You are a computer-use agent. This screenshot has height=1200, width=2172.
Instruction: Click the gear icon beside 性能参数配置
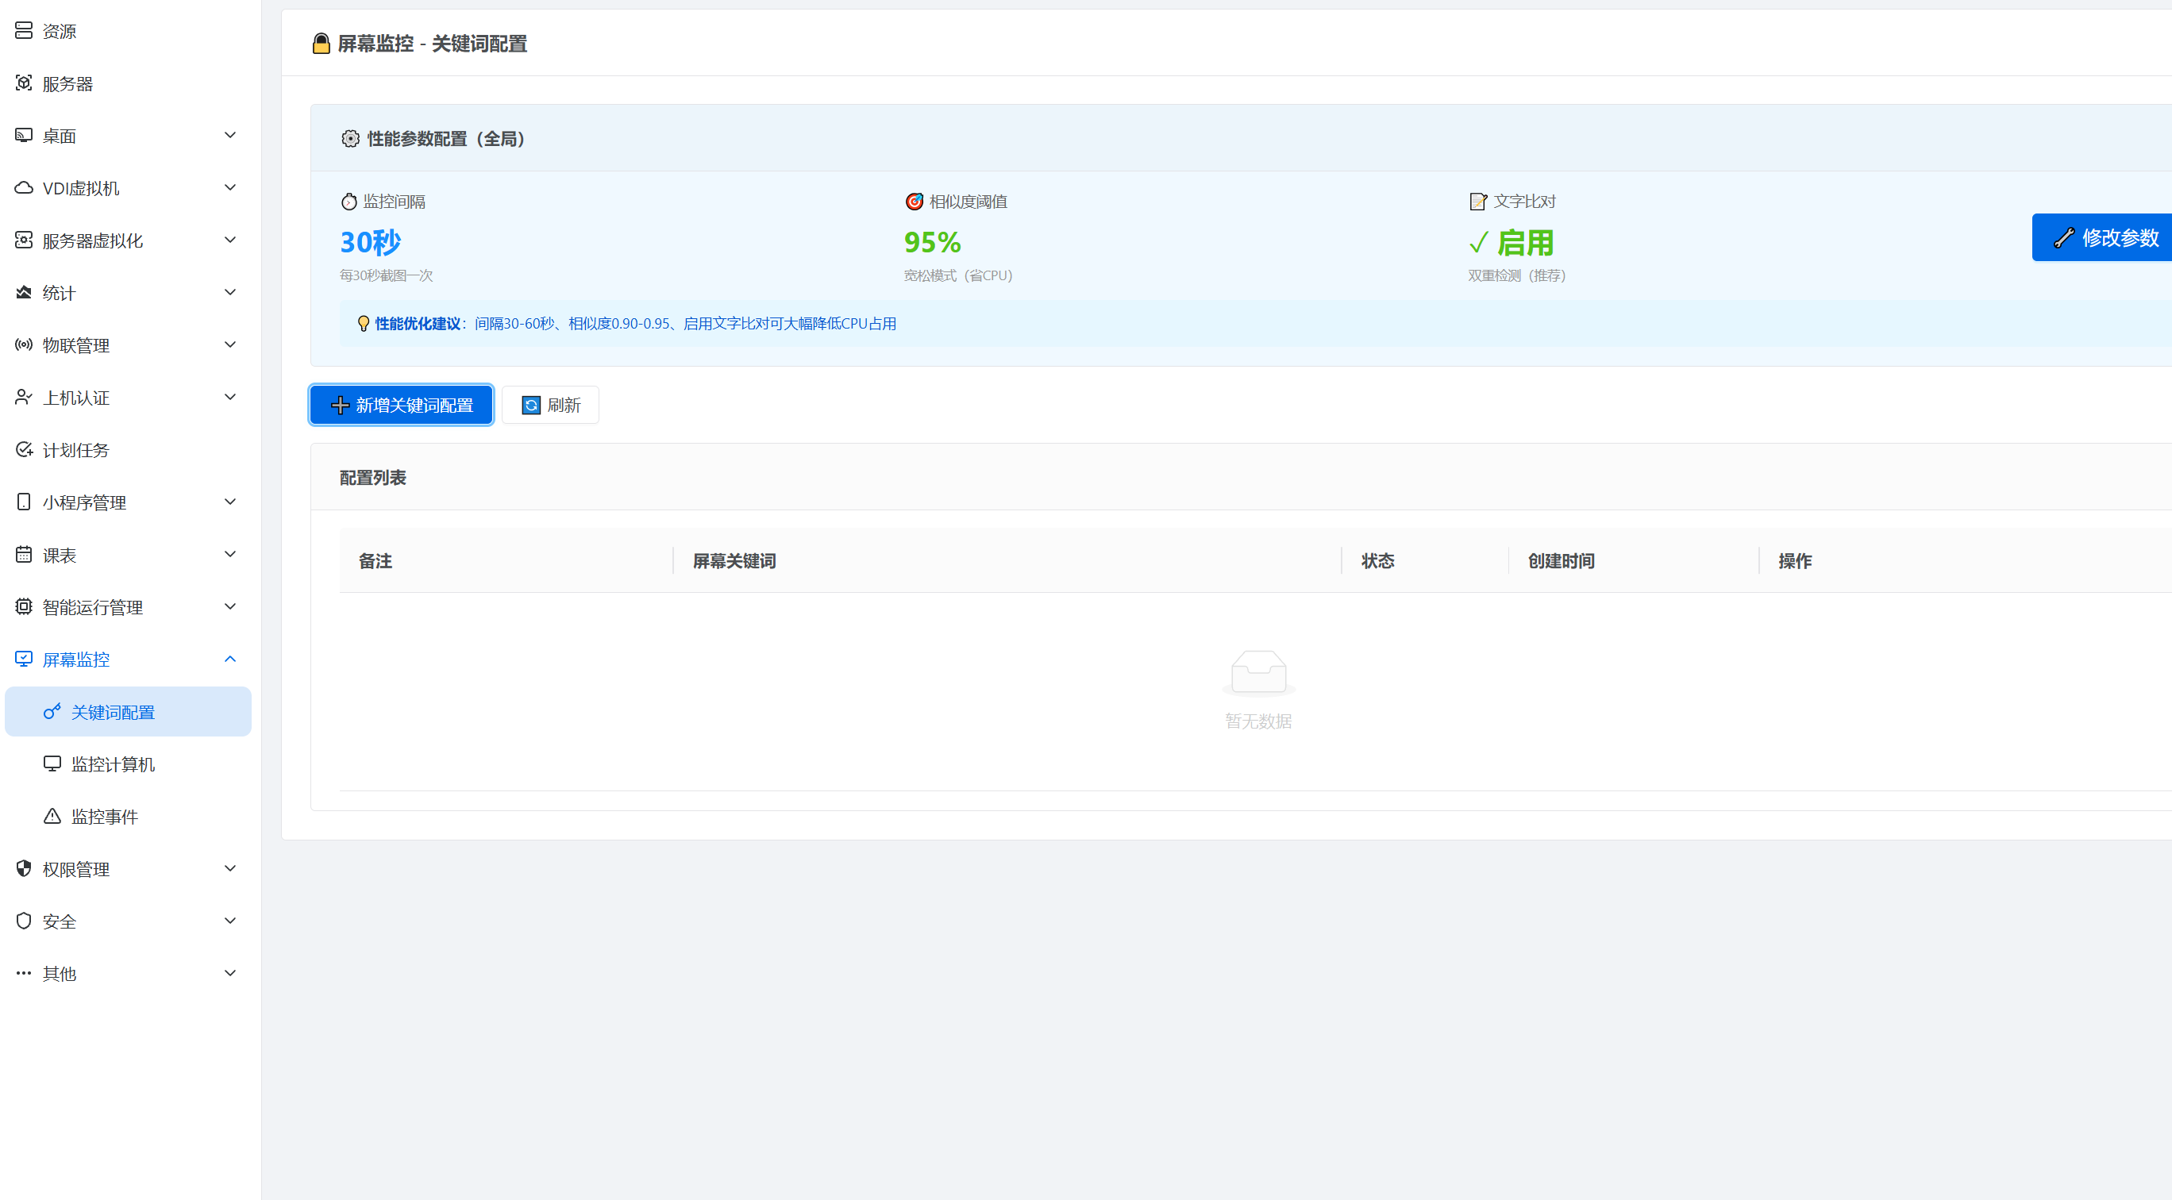(350, 139)
